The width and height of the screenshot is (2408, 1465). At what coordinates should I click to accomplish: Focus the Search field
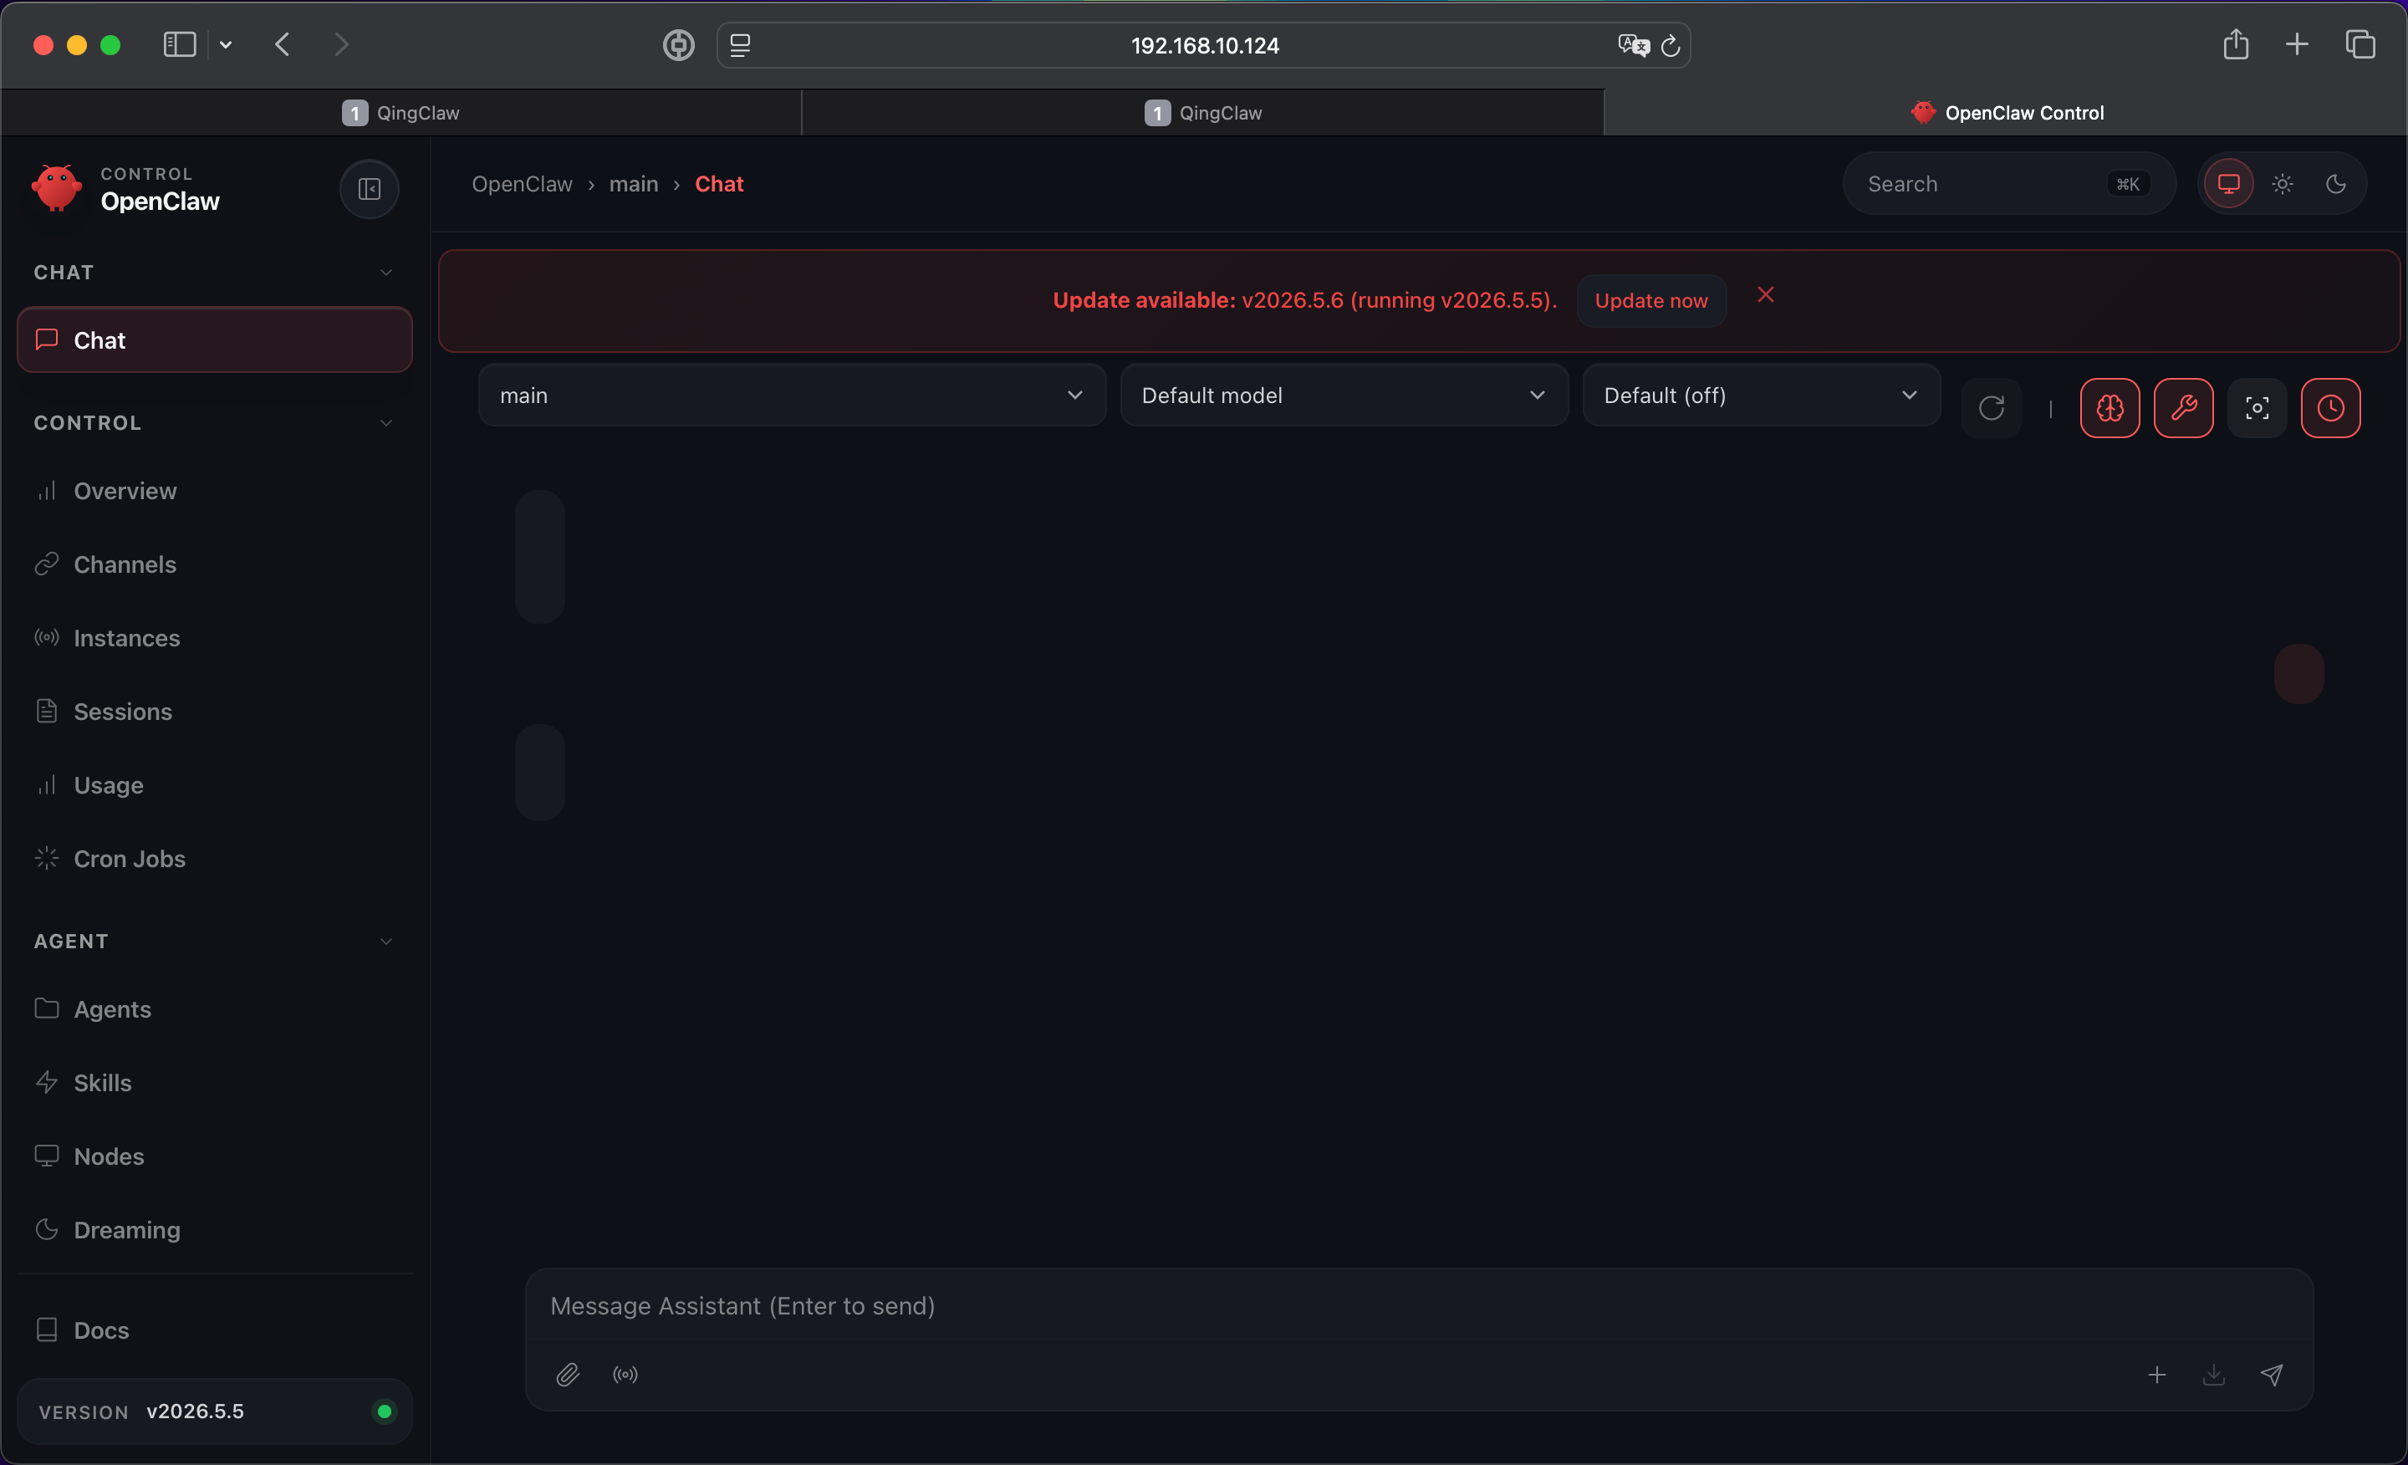2008,184
